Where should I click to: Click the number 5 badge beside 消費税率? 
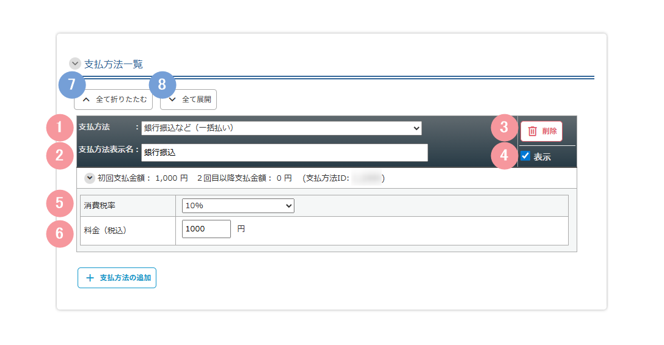pyautogui.click(x=59, y=203)
